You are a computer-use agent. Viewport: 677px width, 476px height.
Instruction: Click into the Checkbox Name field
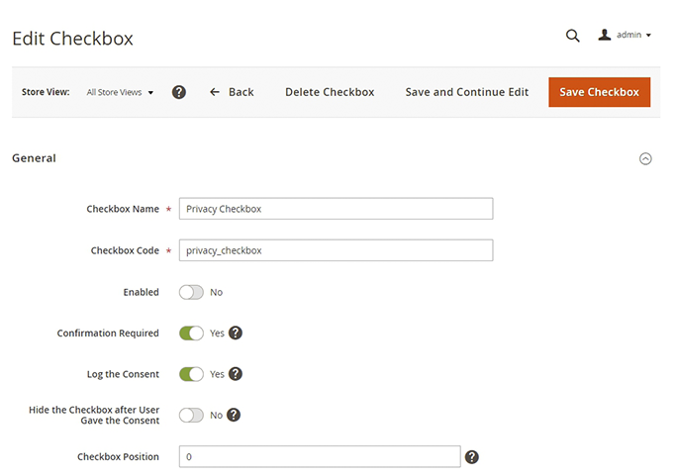(x=336, y=209)
